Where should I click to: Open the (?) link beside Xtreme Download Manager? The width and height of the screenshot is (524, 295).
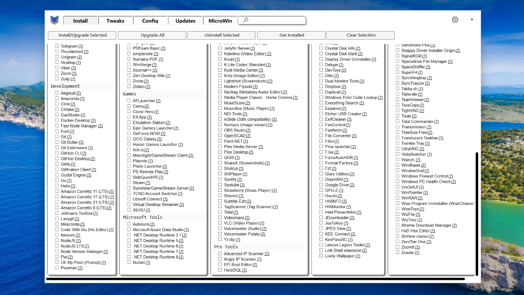pyautogui.click(x=454, y=225)
